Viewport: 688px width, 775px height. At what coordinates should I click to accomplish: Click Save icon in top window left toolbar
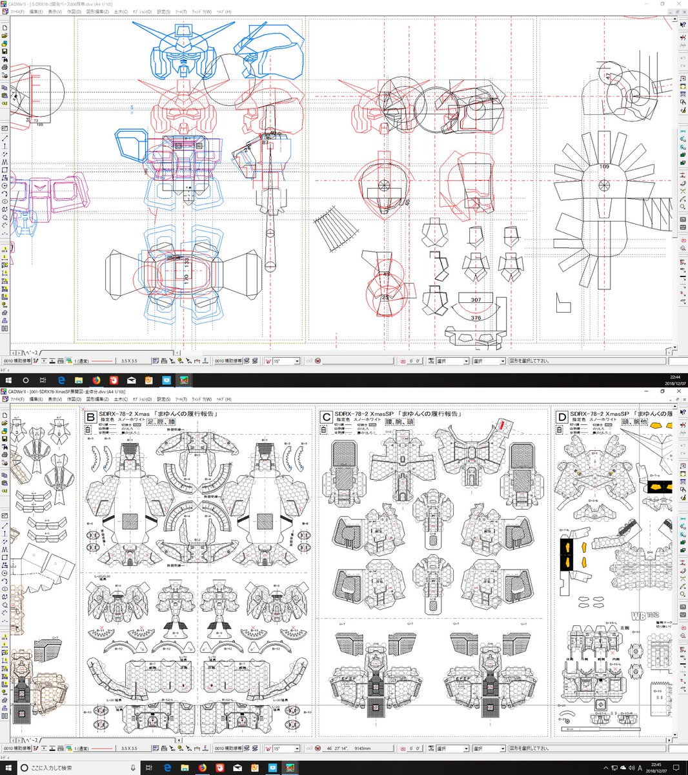pyautogui.click(x=5, y=52)
